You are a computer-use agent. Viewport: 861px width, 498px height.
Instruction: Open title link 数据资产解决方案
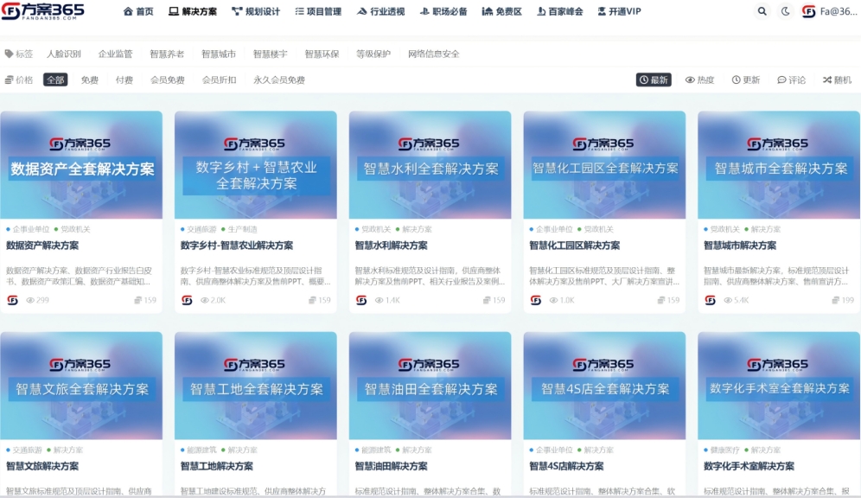[x=42, y=246]
